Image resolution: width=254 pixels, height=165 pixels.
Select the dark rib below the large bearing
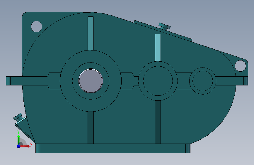click(91, 127)
